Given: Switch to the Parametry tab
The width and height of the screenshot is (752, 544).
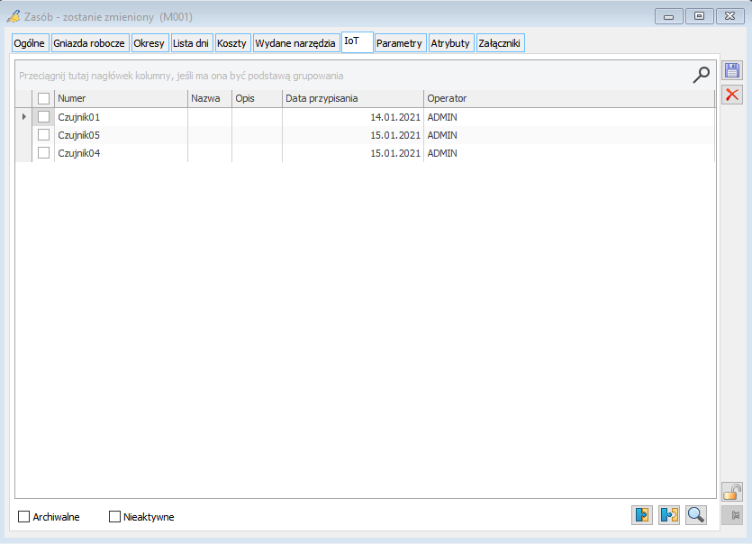Looking at the screenshot, I should 400,43.
